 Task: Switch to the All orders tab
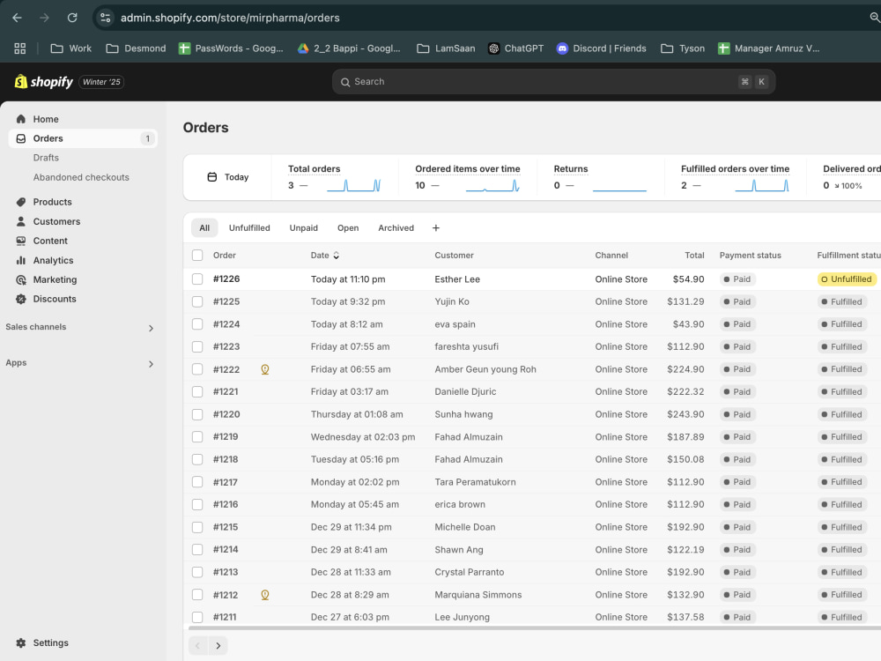click(204, 228)
